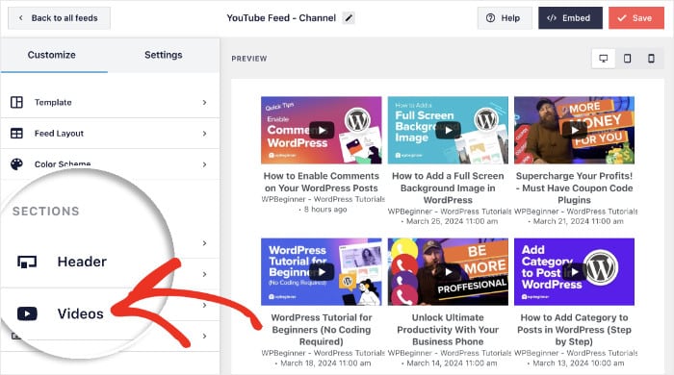
Task: Click the 'March 25, 2024 11:00 am' date
Action: [x=453, y=221]
